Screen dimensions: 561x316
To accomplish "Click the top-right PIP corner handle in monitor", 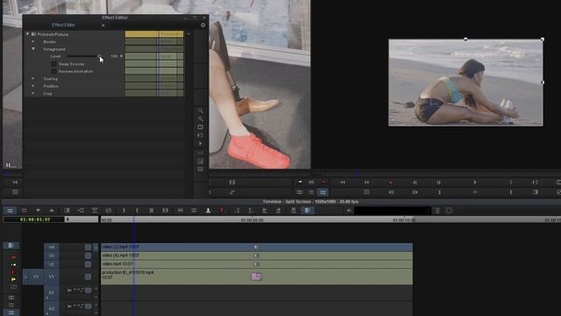I will point(543,39).
